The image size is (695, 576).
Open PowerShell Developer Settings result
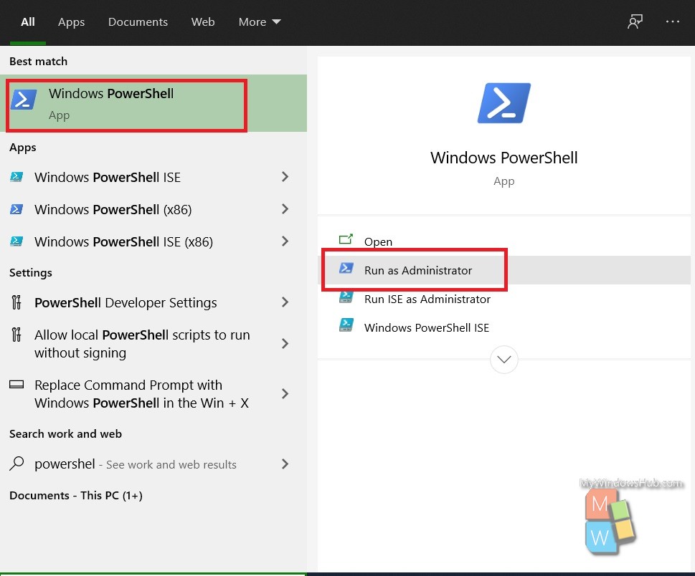pos(153,302)
